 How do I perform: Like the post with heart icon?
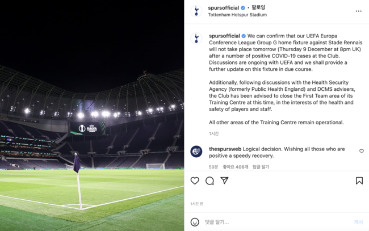coord(195,180)
